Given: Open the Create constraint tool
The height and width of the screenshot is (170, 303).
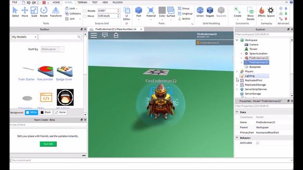Looking at the screenshot, I should point(237,12).
